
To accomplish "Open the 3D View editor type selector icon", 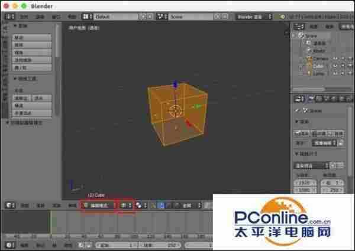I will click(10, 206).
